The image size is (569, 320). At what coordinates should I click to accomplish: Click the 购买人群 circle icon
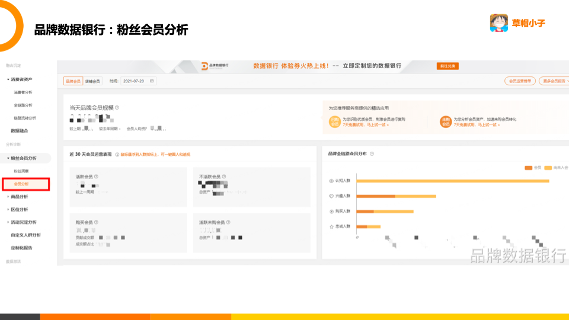[331, 211]
